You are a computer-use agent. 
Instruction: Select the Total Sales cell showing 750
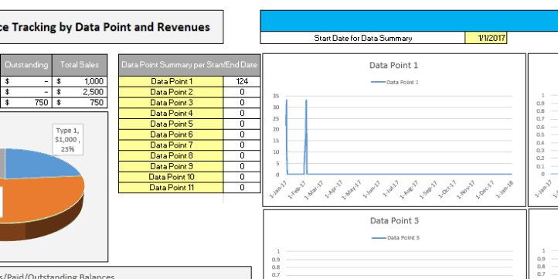click(x=80, y=103)
